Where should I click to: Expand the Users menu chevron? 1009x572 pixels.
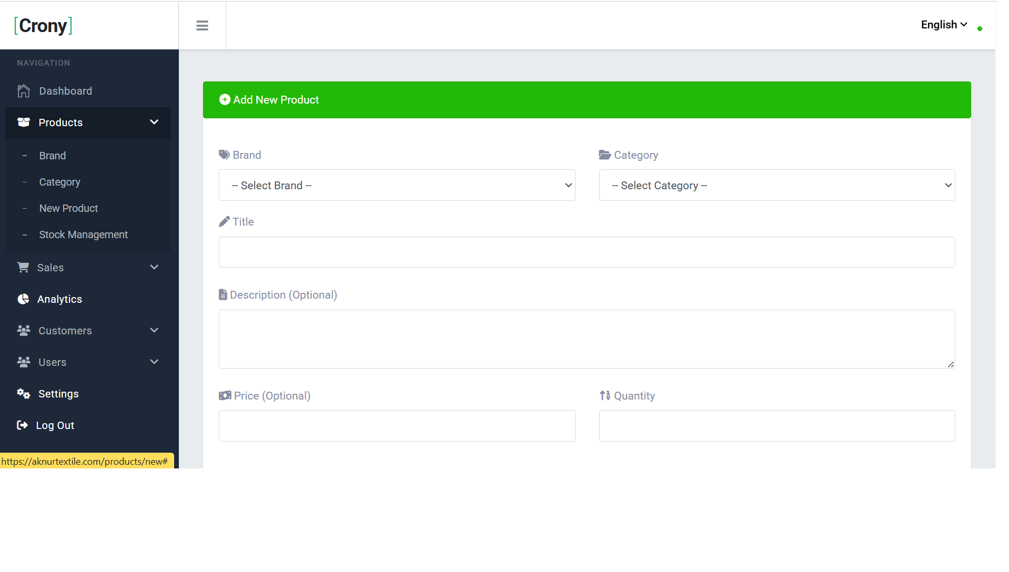pyautogui.click(x=154, y=362)
